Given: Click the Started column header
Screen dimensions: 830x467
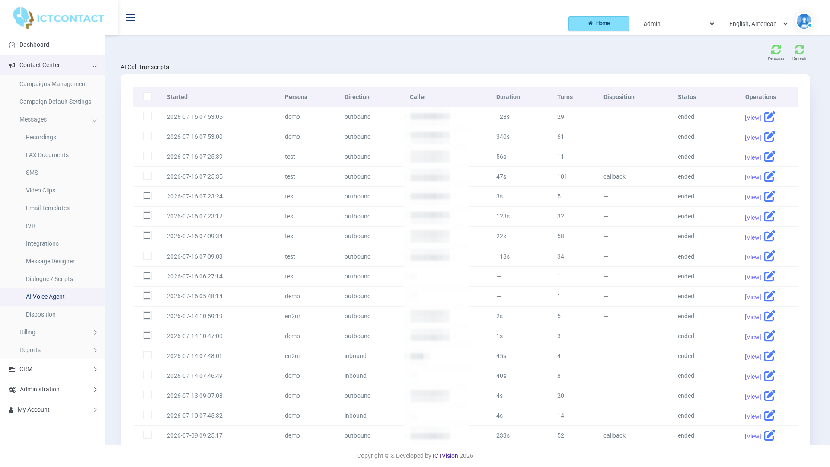Looking at the screenshot, I should 177,97.
